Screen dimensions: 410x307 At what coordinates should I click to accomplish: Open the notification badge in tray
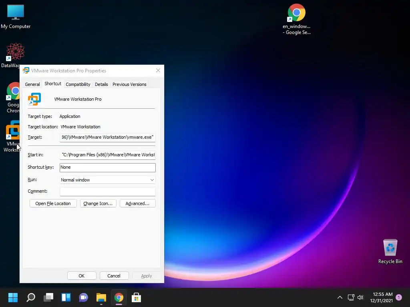point(399,297)
